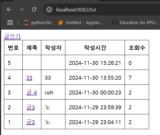Screen dimensions: 160x135
Task: Open the post titled 33
Action: [29, 78]
